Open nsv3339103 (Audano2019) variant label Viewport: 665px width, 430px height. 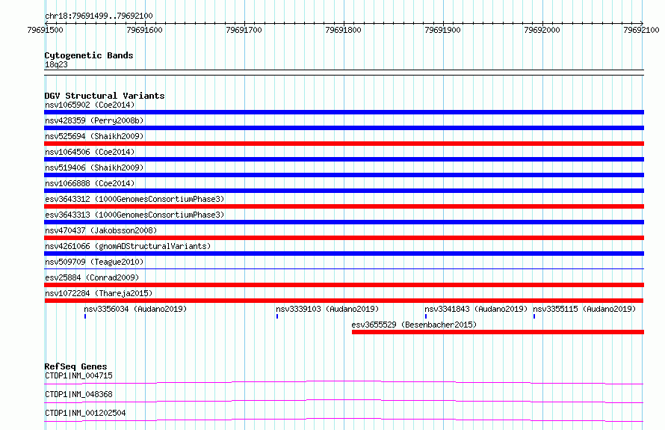pos(327,309)
